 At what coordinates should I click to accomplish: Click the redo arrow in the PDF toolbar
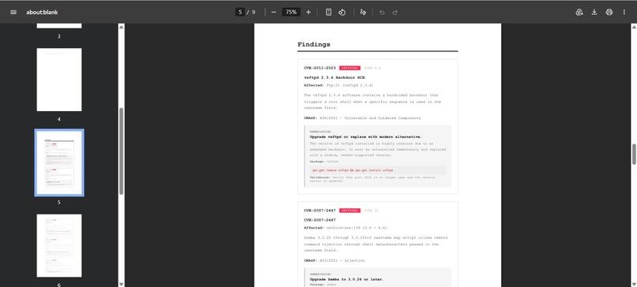coord(395,12)
